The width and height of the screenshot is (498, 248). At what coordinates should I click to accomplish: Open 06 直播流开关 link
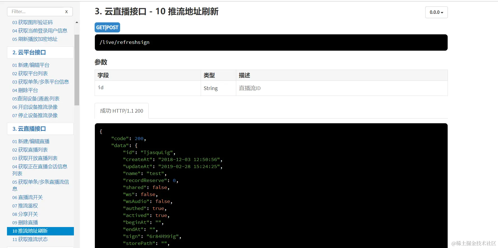27,197
